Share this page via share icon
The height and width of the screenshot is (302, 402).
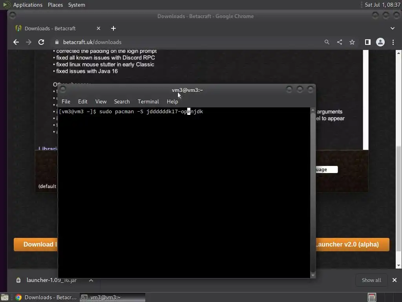pos(340,42)
